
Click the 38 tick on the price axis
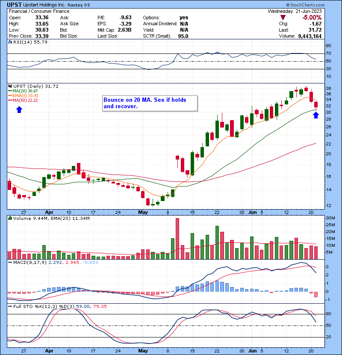pyautogui.click(x=328, y=88)
